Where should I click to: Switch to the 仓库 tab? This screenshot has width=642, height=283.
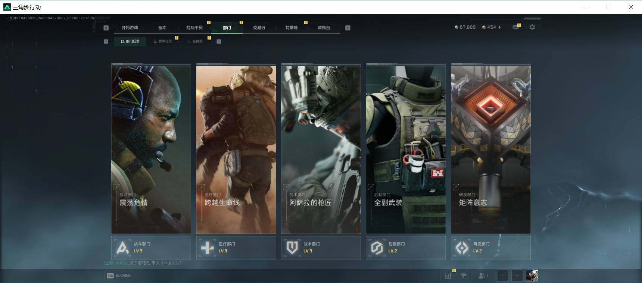pyautogui.click(x=162, y=28)
